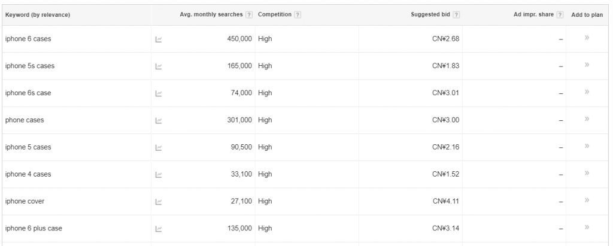Click help icon beside Avg. monthly searches

(249, 14)
